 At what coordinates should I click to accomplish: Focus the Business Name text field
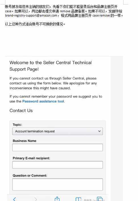tap(57, 147)
